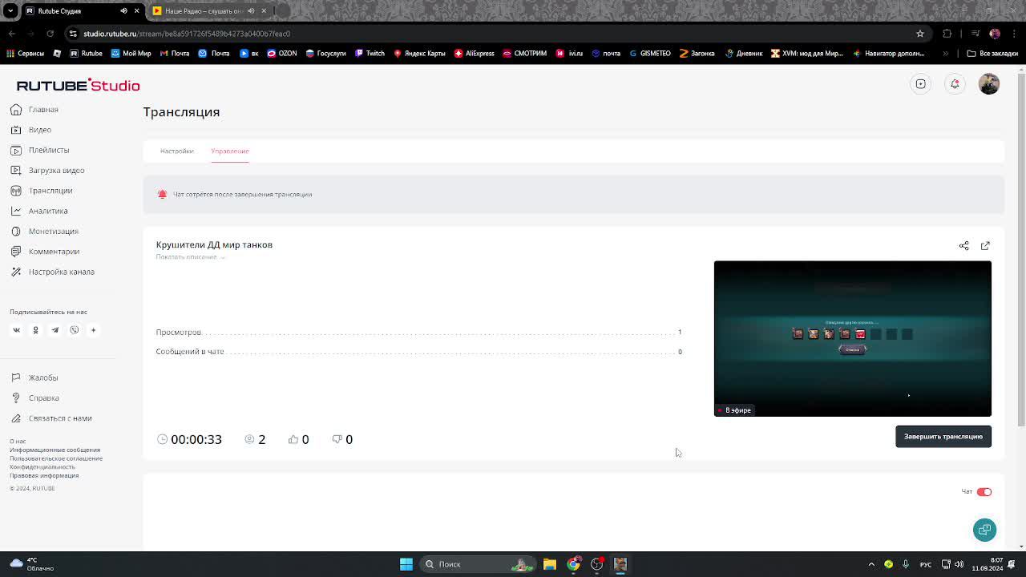Show hidden system tray icons
Viewport: 1026px width, 577px height.
(871, 564)
